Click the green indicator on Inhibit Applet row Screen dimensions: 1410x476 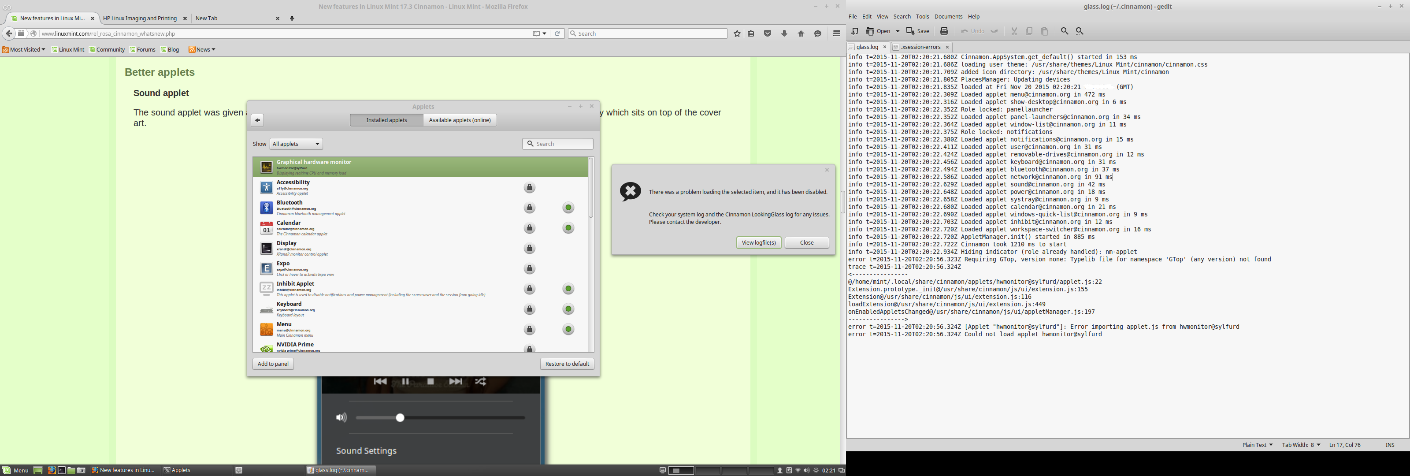pos(569,289)
